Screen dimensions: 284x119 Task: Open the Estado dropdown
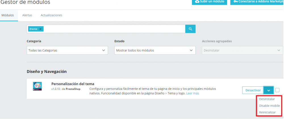(x=155, y=50)
